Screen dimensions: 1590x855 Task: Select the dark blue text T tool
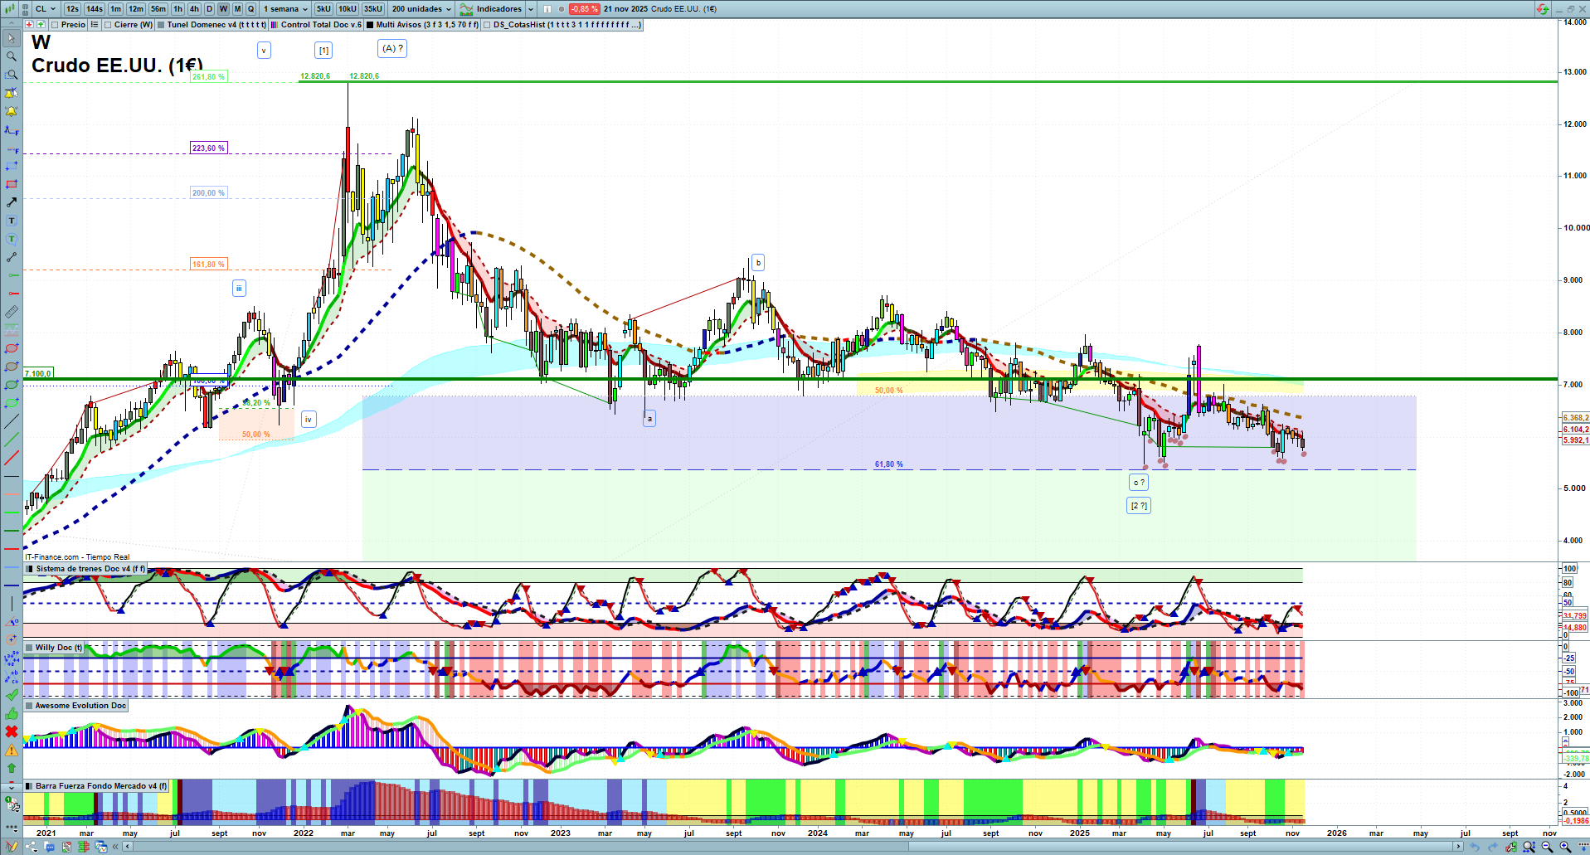12,221
